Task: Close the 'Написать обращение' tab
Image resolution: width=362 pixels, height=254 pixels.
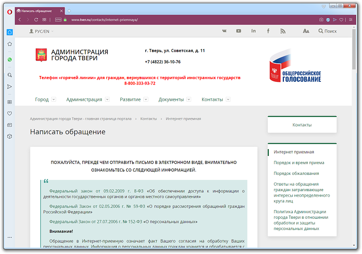Action: pyautogui.click(x=61, y=11)
